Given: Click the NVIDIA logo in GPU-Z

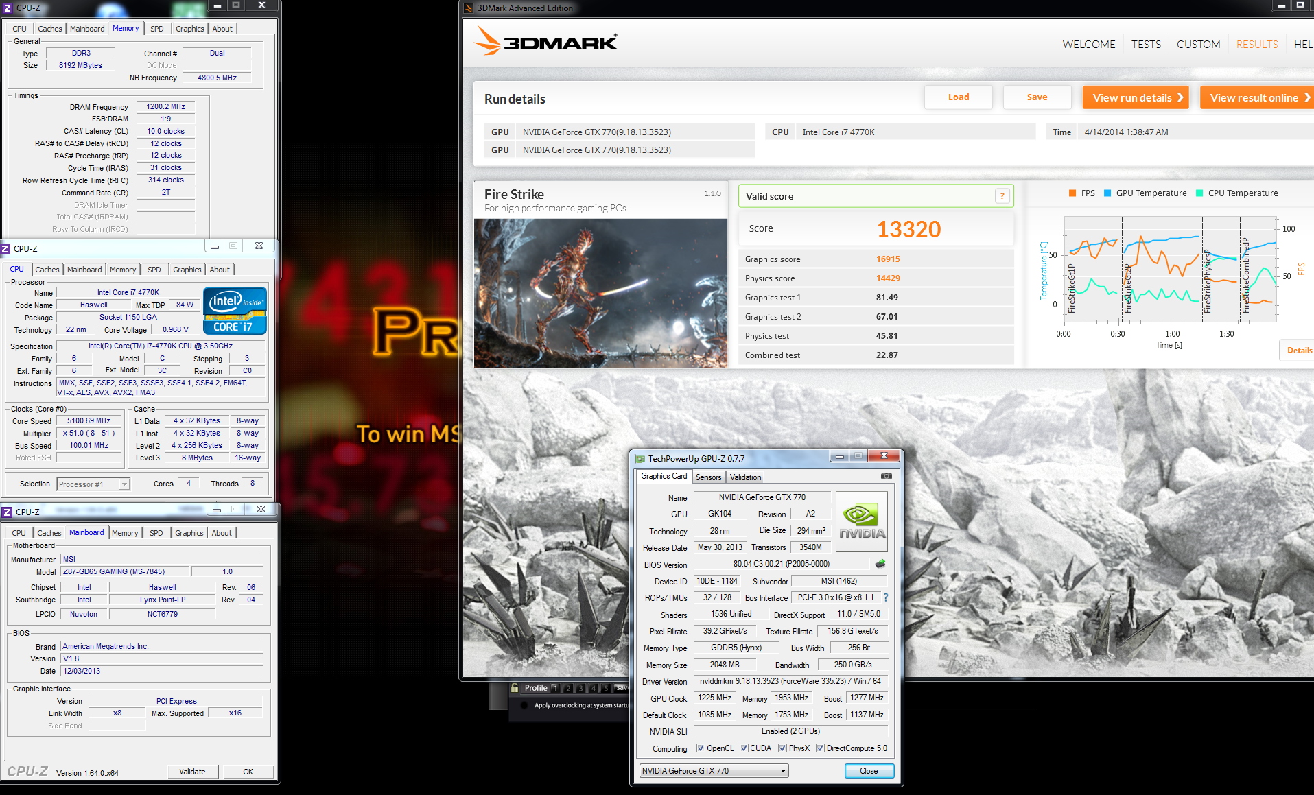Looking at the screenshot, I should (863, 521).
